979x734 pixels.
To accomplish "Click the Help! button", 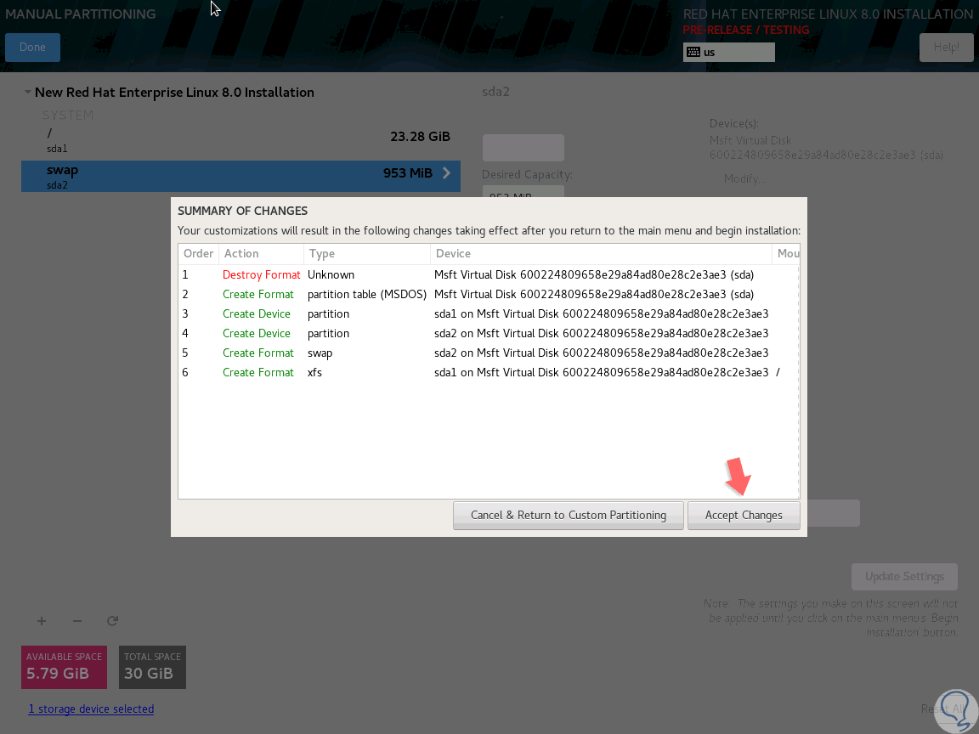I will pos(946,48).
